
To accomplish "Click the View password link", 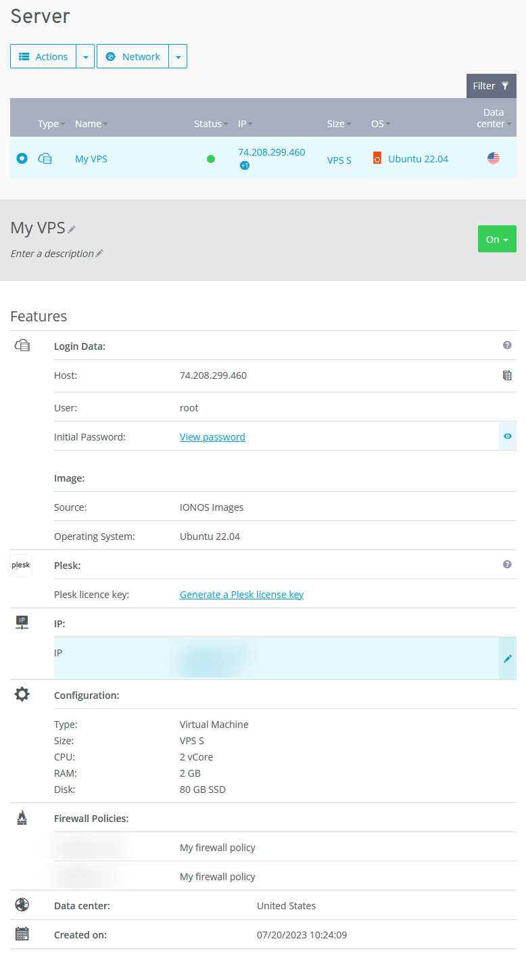I will click(x=212, y=436).
